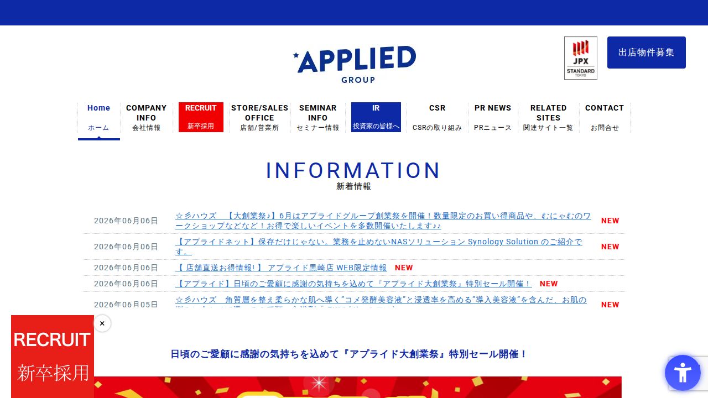Select the IR 投資家の皆様へ menu item
The image size is (708, 398).
376,117
